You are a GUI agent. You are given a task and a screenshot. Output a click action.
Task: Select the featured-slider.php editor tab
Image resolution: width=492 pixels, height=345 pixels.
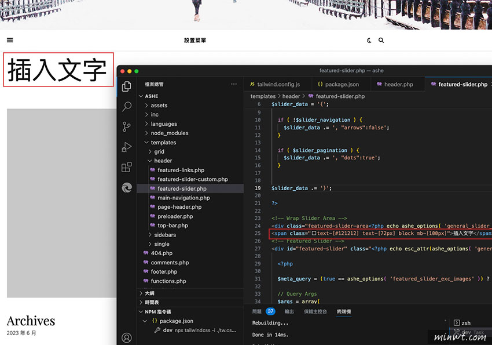tap(459, 84)
